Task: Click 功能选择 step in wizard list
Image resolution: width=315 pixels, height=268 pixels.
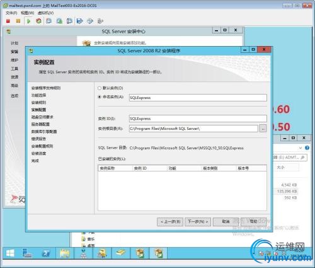Action: click(x=38, y=95)
